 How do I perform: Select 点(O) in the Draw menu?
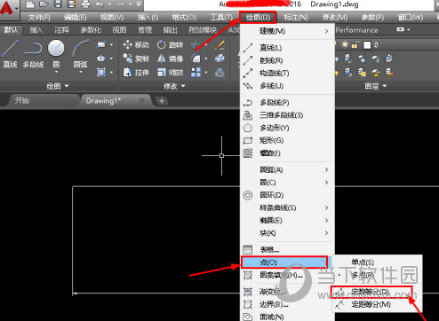click(x=284, y=262)
